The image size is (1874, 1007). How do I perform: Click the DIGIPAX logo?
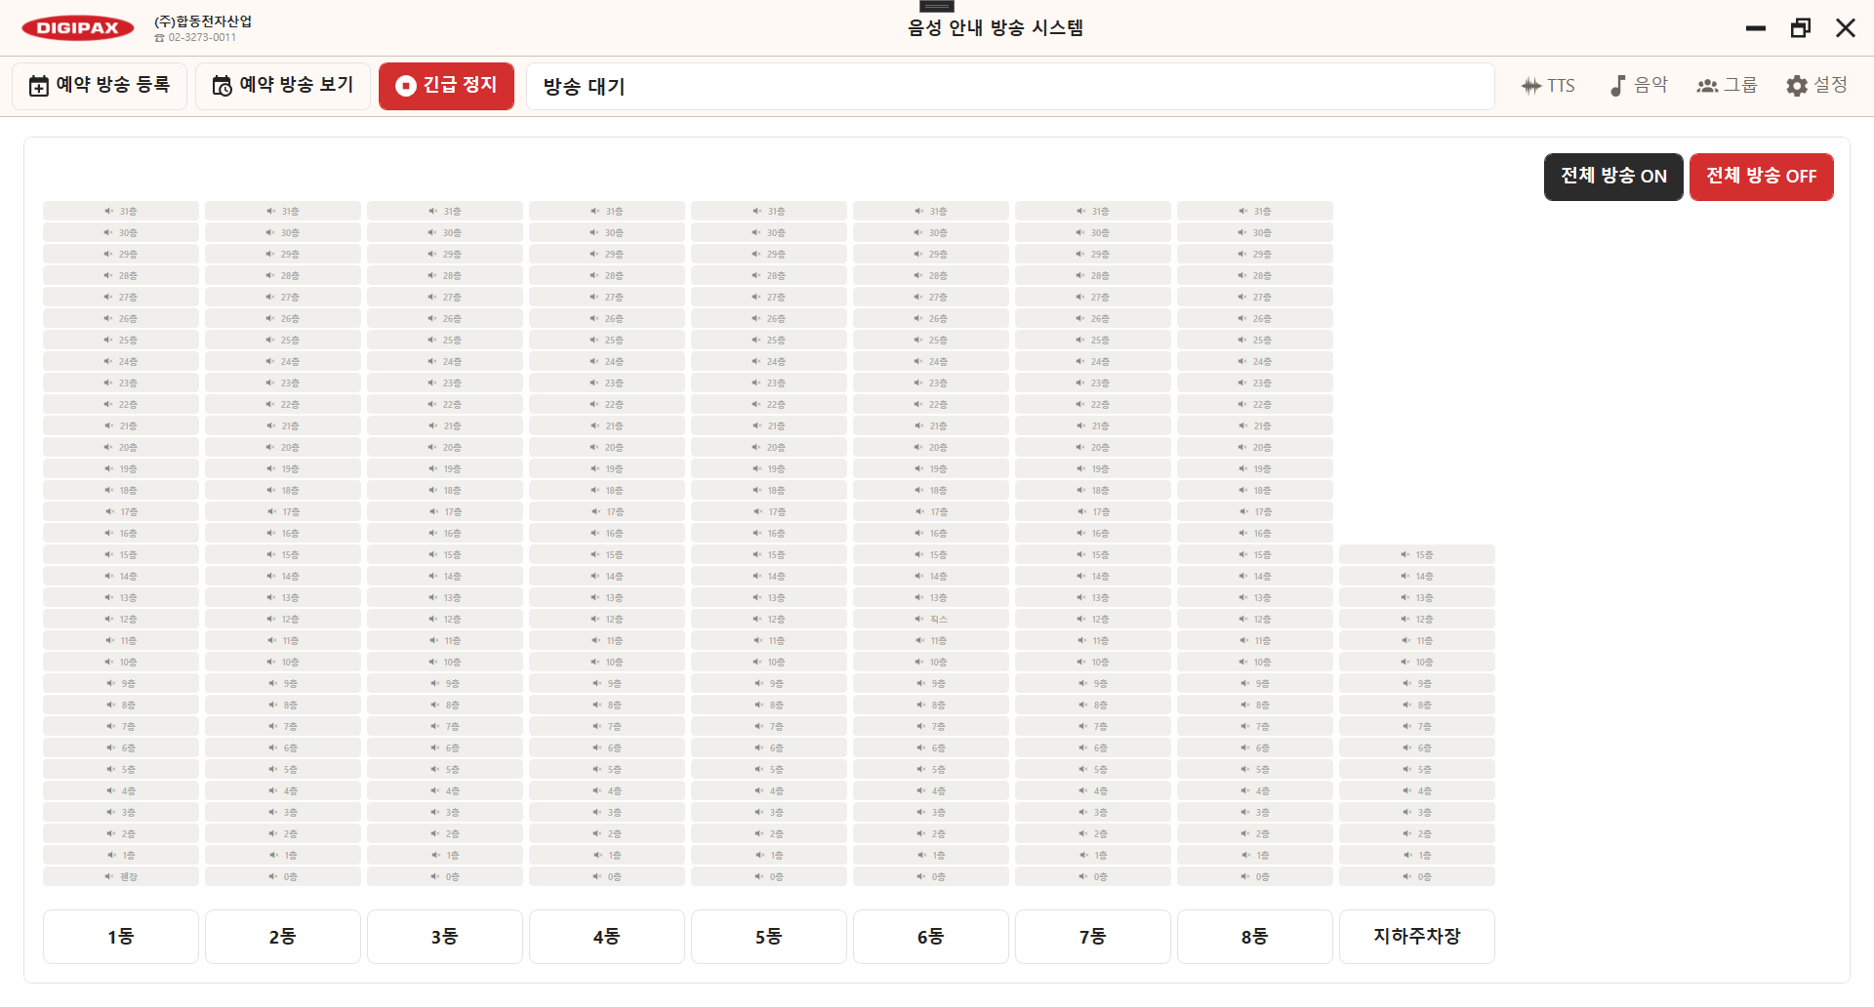(78, 28)
